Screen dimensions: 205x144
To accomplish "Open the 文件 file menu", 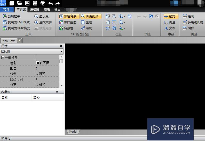I will 6,9.
